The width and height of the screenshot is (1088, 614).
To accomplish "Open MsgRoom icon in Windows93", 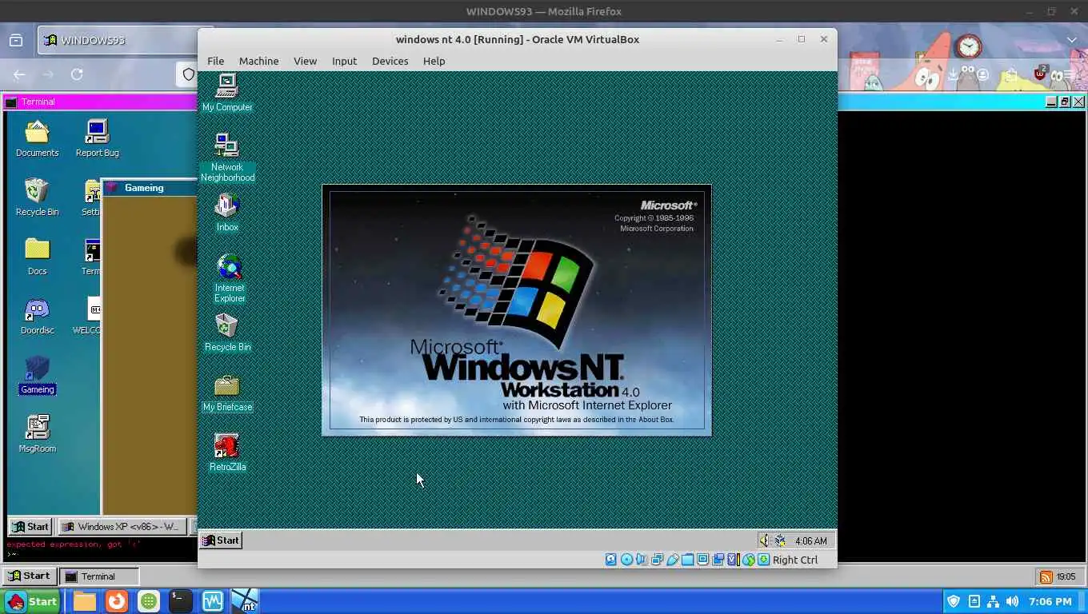I will tap(37, 434).
